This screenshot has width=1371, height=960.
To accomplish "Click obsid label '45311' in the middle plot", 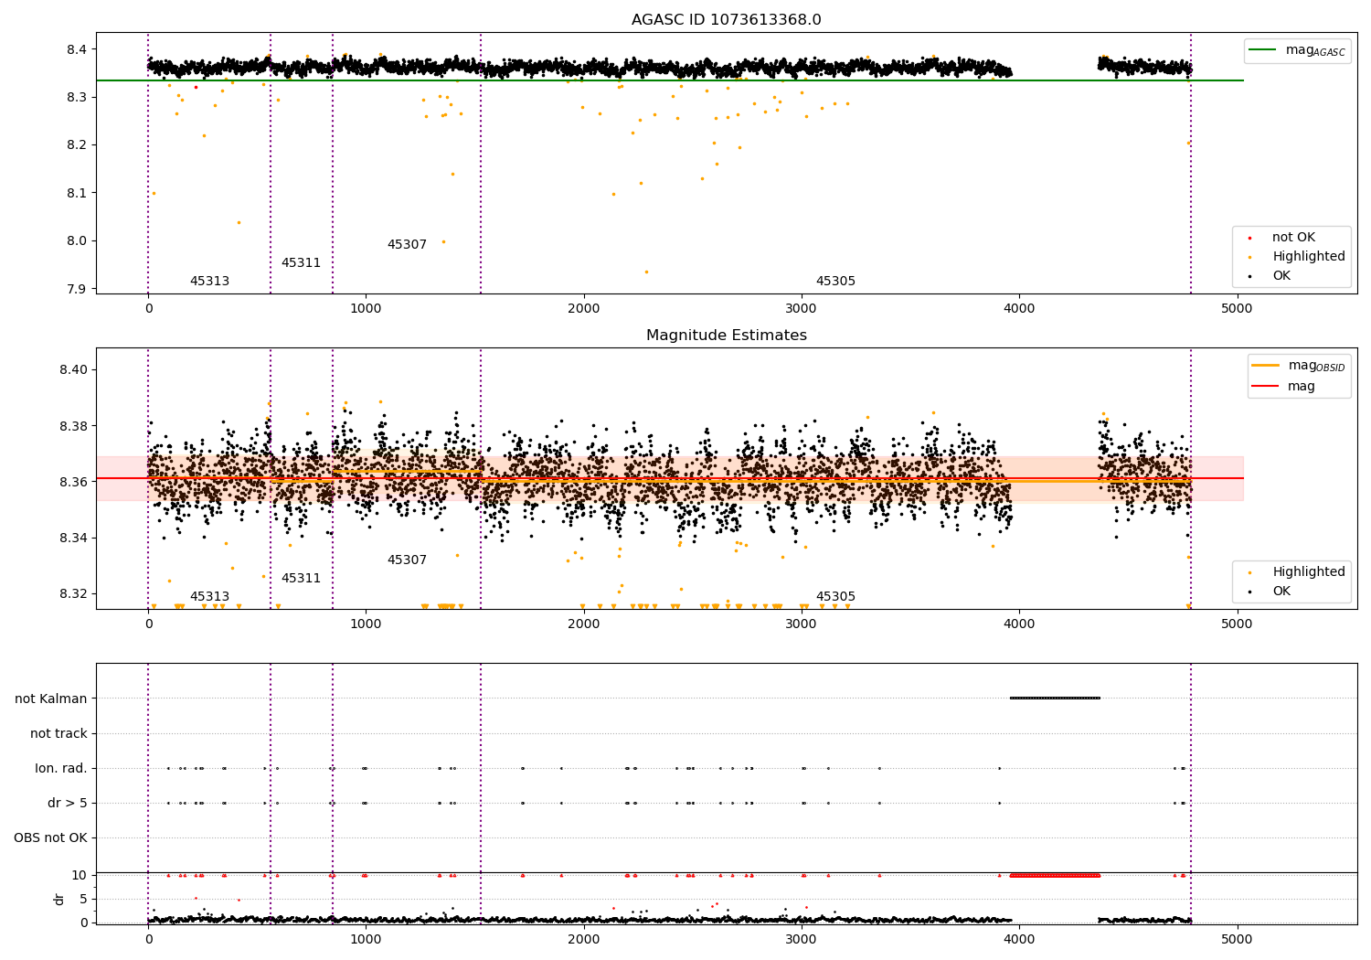I will click(301, 579).
